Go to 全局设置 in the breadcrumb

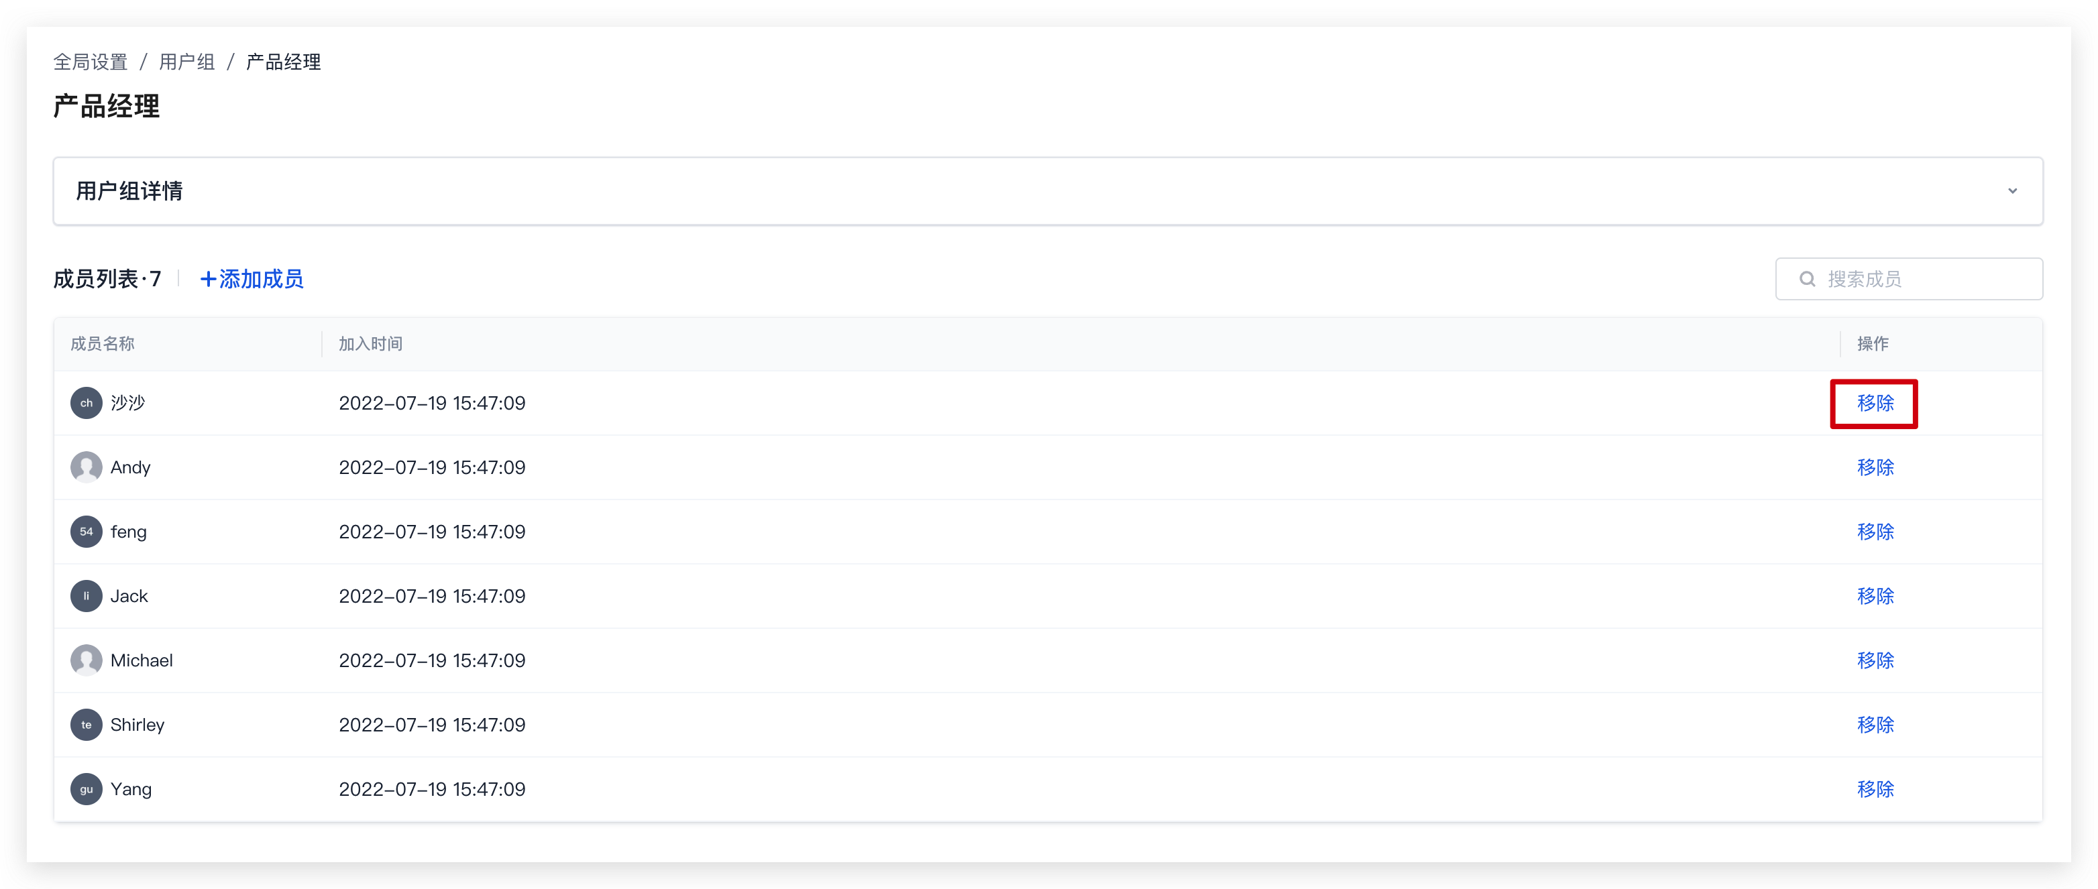(x=91, y=62)
